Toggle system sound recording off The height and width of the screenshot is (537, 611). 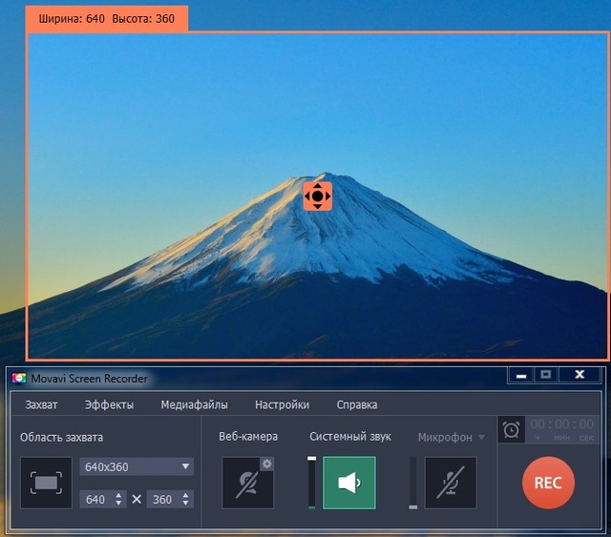click(x=349, y=483)
